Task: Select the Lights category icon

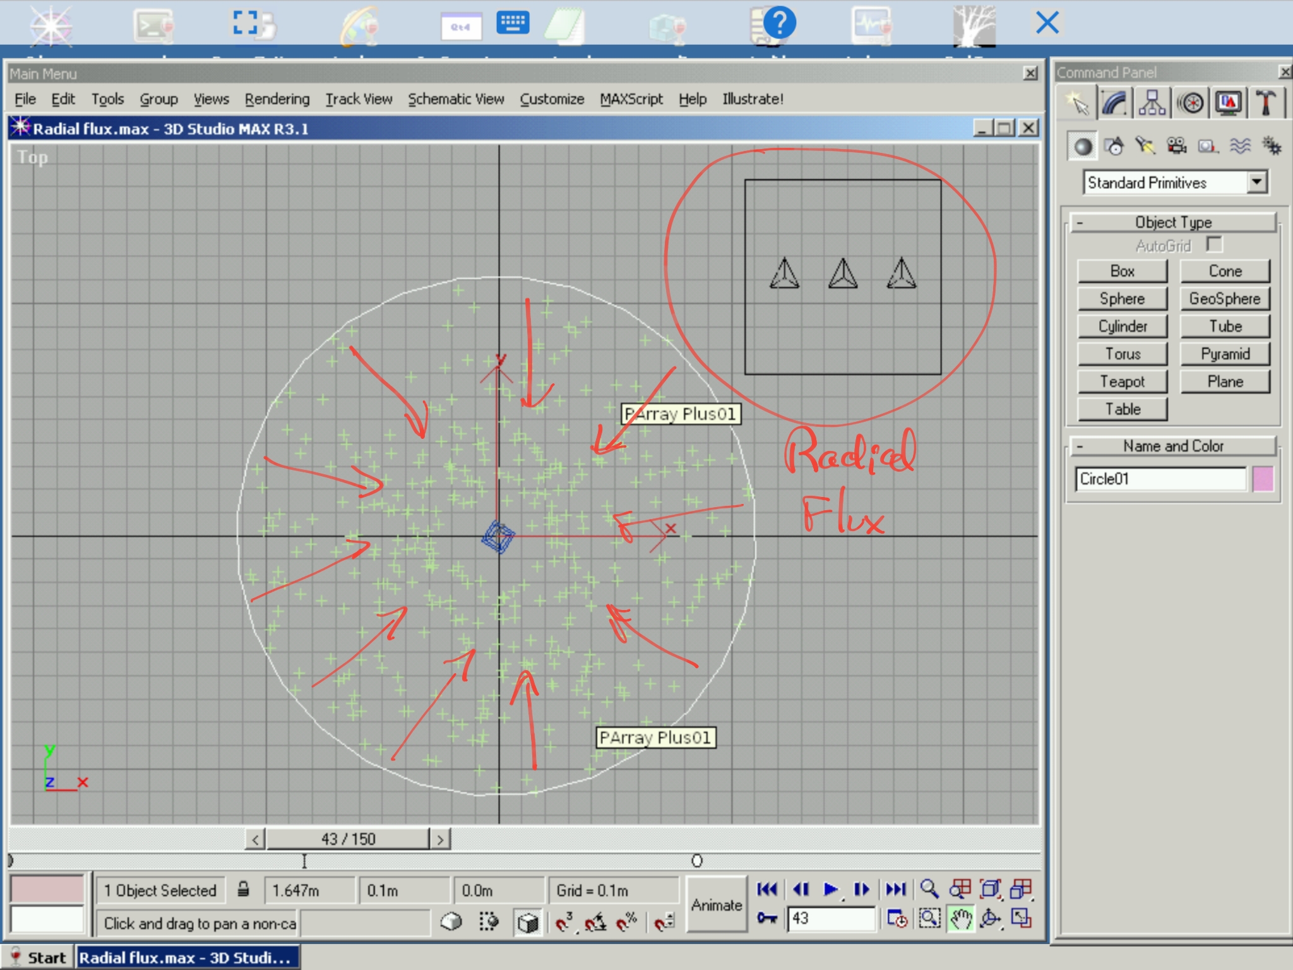Action: tap(1145, 147)
